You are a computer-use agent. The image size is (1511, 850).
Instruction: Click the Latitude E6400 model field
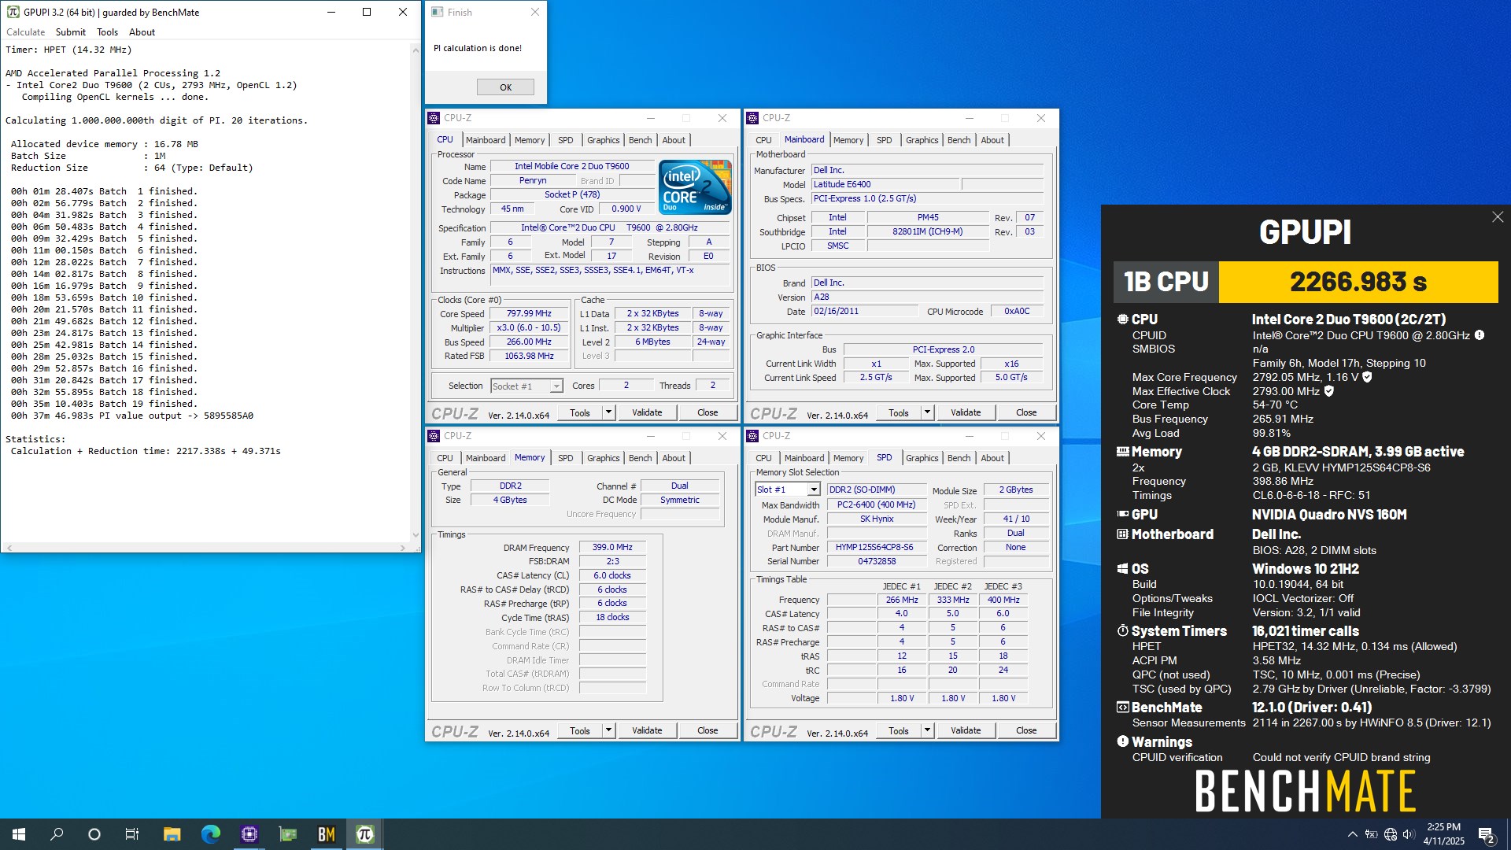[885, 184]
